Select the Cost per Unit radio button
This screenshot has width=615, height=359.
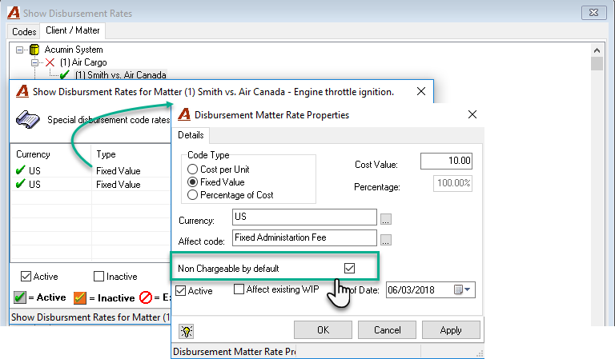point(192,170)
